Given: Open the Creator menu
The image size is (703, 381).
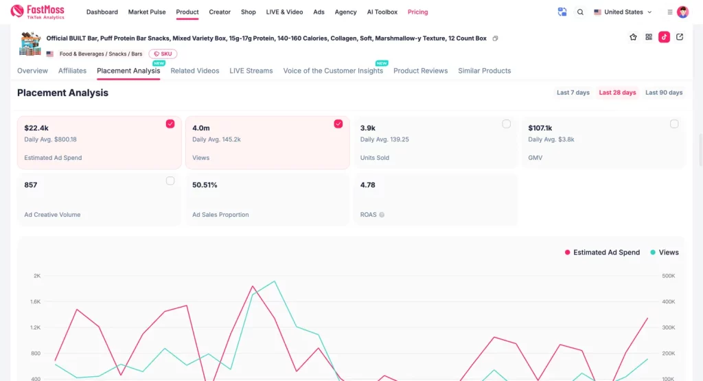Looking at the screenshot, I should (x=220, y=12).
